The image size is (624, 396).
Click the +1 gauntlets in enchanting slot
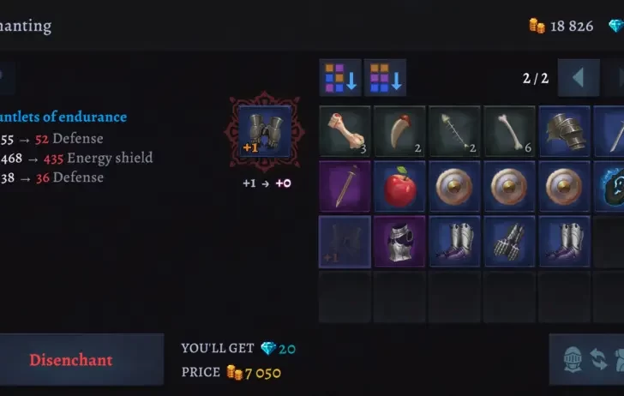pos(265,132)
